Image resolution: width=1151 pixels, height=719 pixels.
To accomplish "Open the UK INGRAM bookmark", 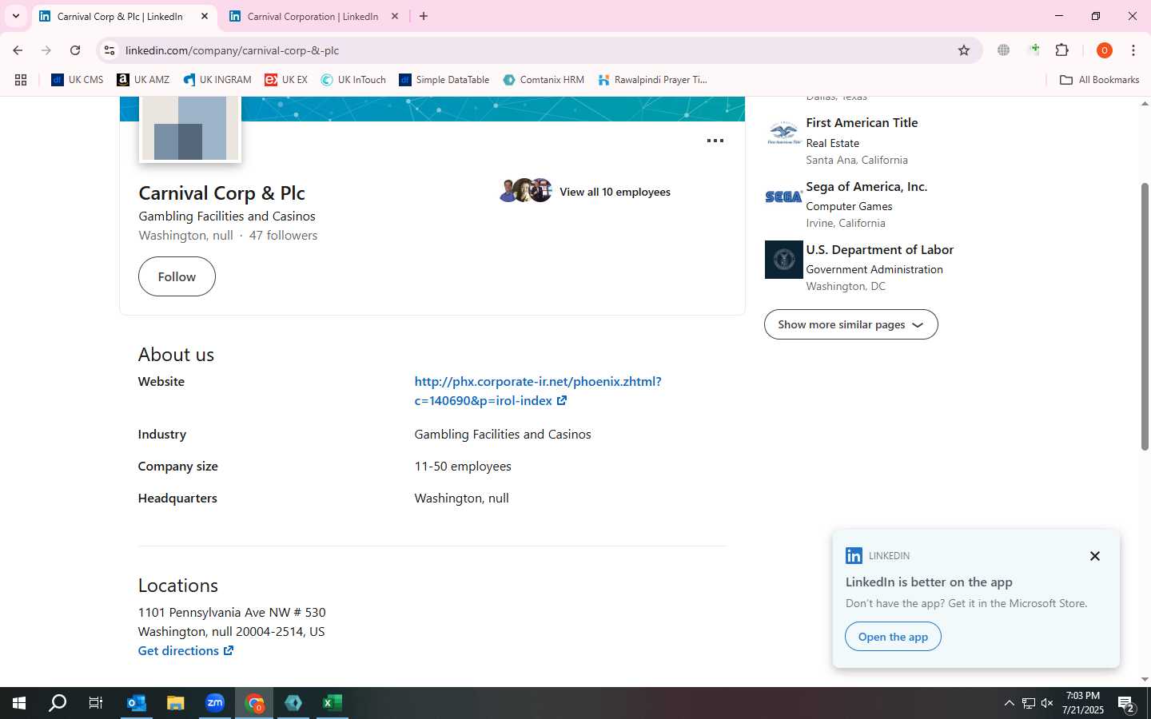I will pyautogui.click(x=217, y=80).
